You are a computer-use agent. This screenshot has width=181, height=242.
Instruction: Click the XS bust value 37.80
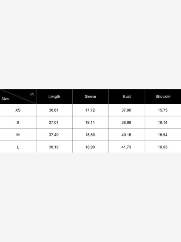[x=126, y=110]
